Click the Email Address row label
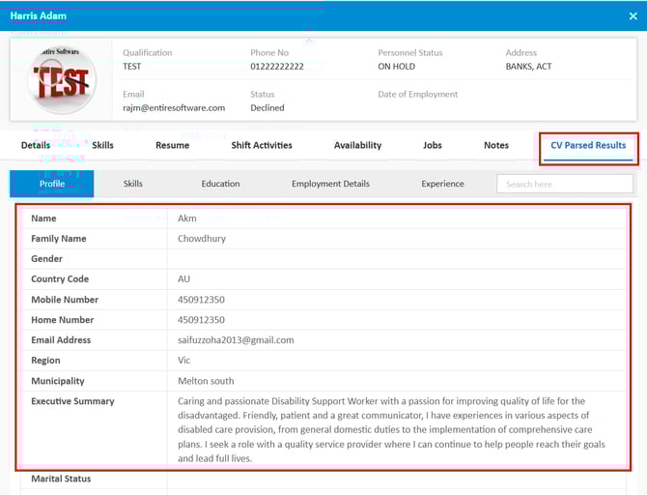647x495 pixels. click(x=61, y=340)
